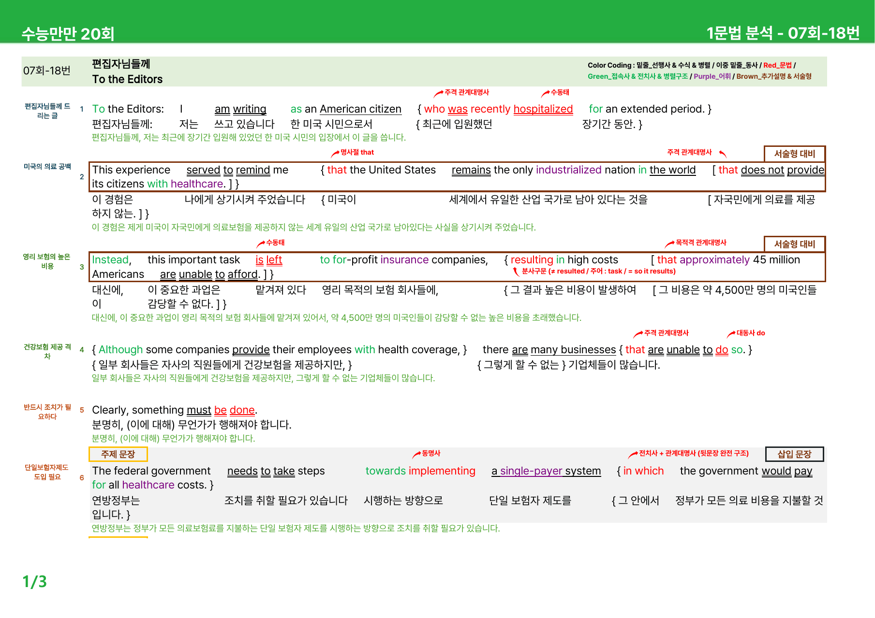This screenshot has width=875, height=618.
Task: Click the 서술형 대비 box above sentence 3
Action: [x=794, y=244]
